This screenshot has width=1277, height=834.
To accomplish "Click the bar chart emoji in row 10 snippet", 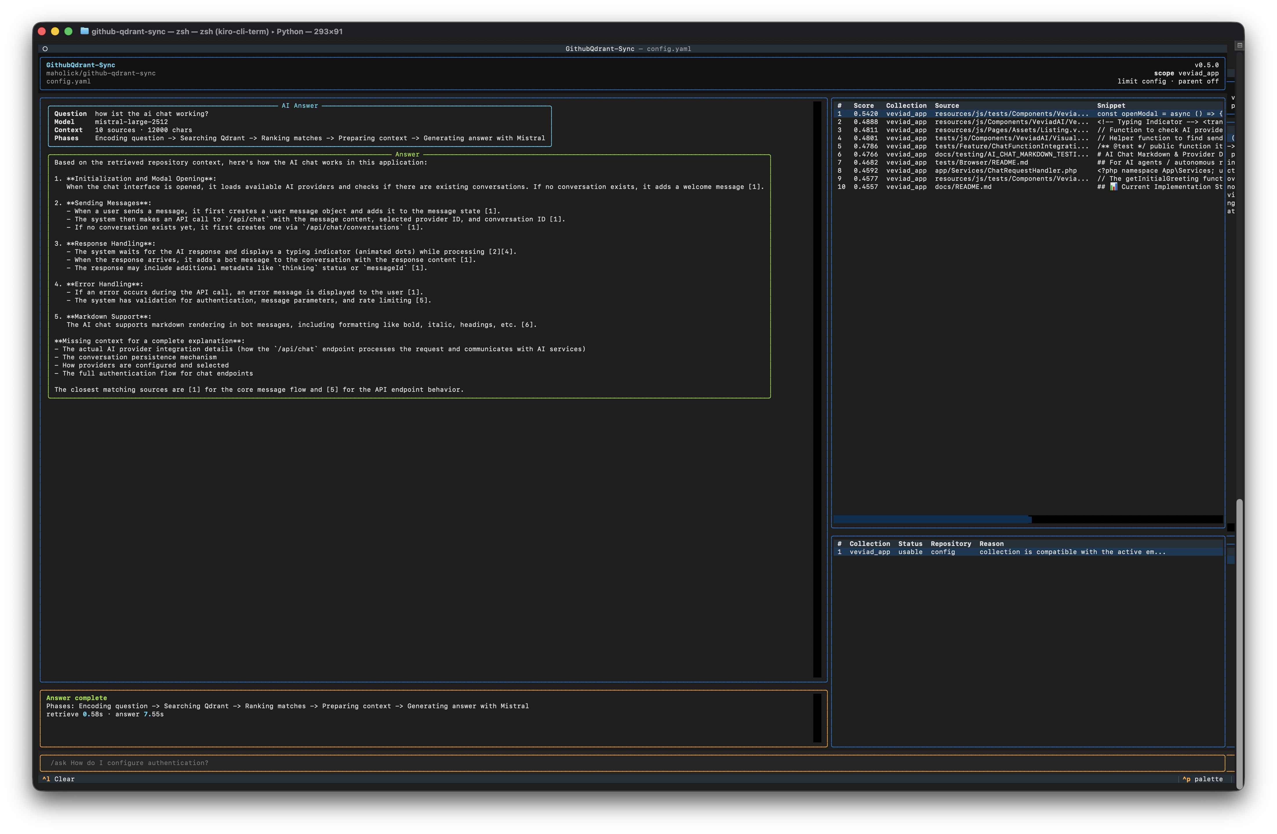I will (1113, 187).
